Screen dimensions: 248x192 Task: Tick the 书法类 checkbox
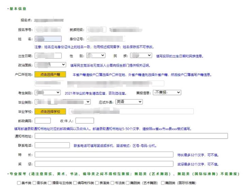point(112,183)
